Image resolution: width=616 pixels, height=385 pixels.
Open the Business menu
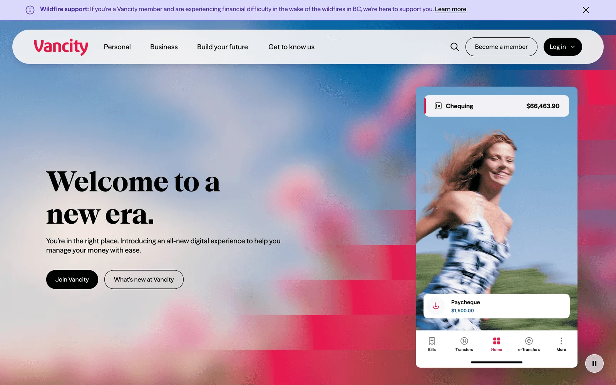tap(164, 47)
